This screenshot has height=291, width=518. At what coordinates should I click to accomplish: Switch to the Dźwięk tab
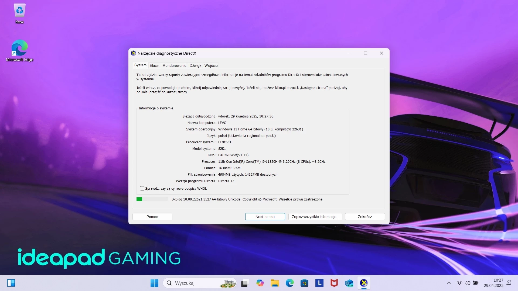point(195,65)
